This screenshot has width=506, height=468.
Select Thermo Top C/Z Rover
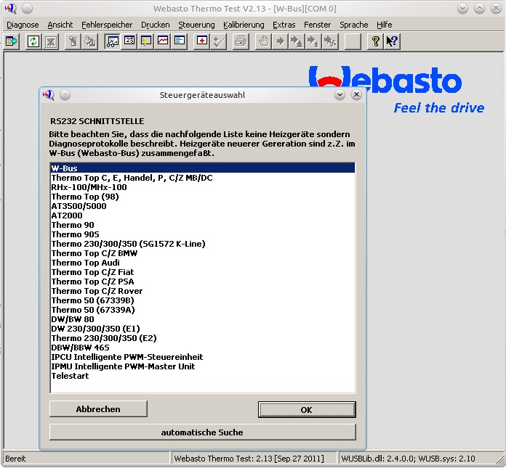tap(203, 291)
